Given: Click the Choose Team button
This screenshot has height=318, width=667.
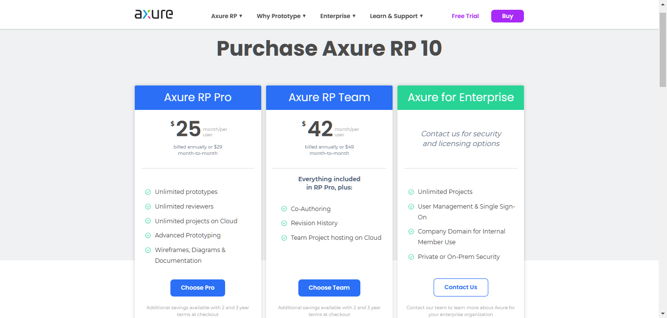Looking at the screenshot, I should pyautogui.click(x=329, y=288).
